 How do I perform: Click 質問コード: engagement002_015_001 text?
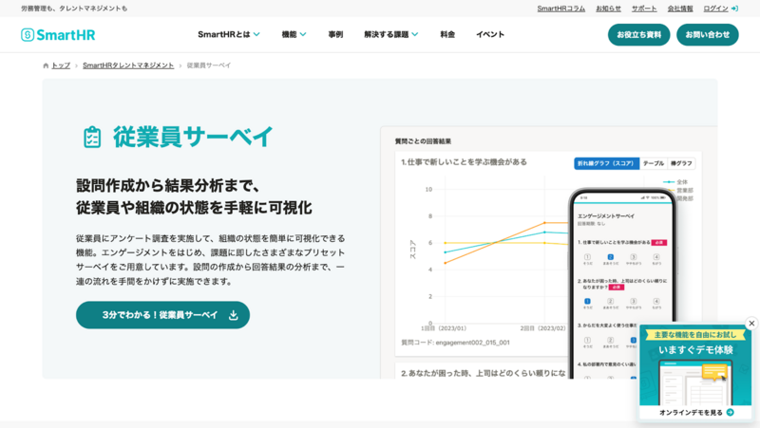pos(455,343)
